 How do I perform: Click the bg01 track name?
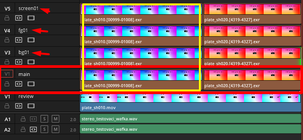coord(24,52)
